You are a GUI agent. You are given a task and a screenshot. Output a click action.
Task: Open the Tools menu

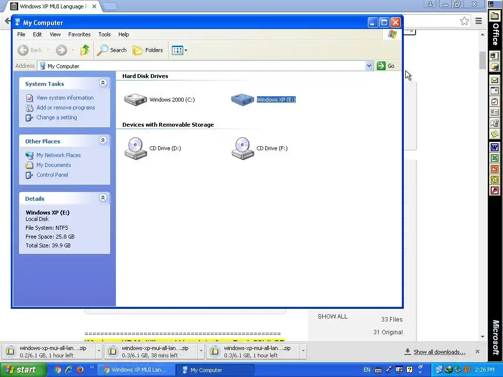(x=105, y=34)
